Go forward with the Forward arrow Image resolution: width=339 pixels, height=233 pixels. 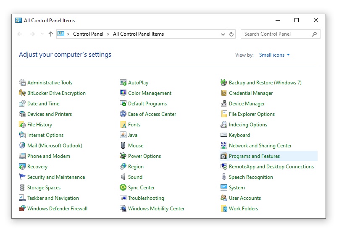click(x=32, y=34)
